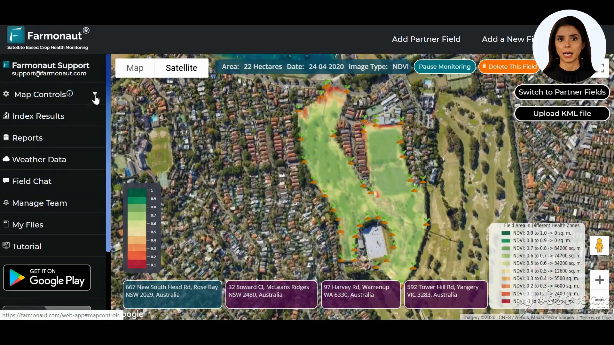Select field 32 Soward Cl, McLeans Ridges
614x345 pixels.
(x=271, y=294)
